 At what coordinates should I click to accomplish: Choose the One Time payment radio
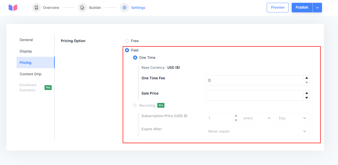coord(135,58)
